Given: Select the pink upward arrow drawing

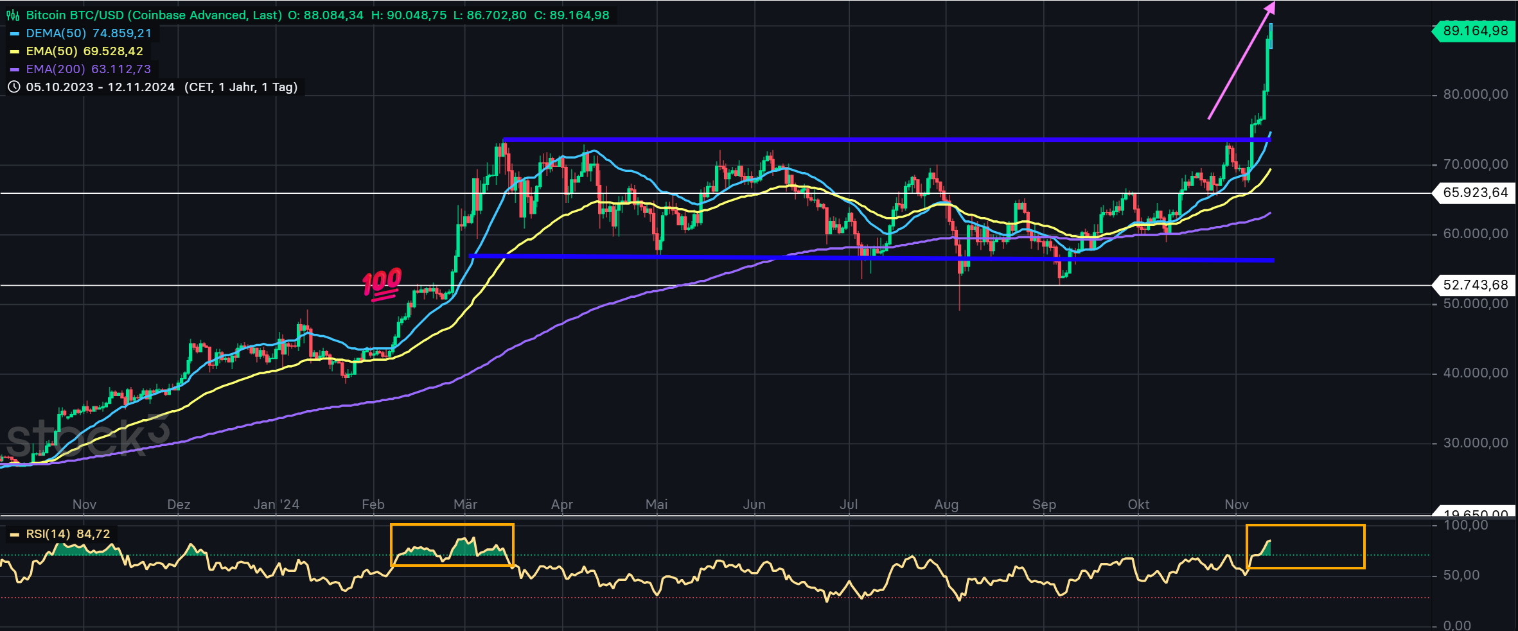Looking at the screenshot, I should click(x=1240, y=62).
